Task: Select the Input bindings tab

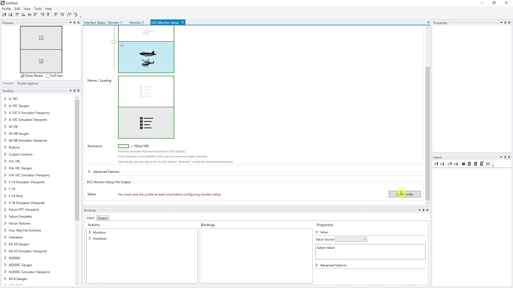Action: [91, 218]
